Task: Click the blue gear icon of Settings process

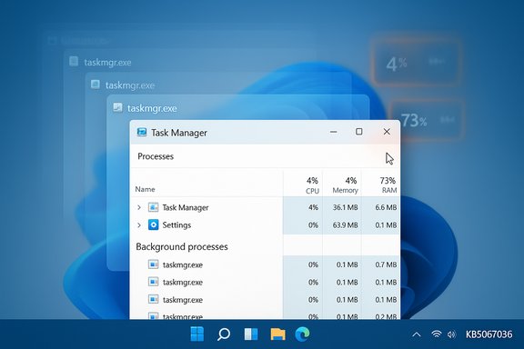Action: click(154, 224)
